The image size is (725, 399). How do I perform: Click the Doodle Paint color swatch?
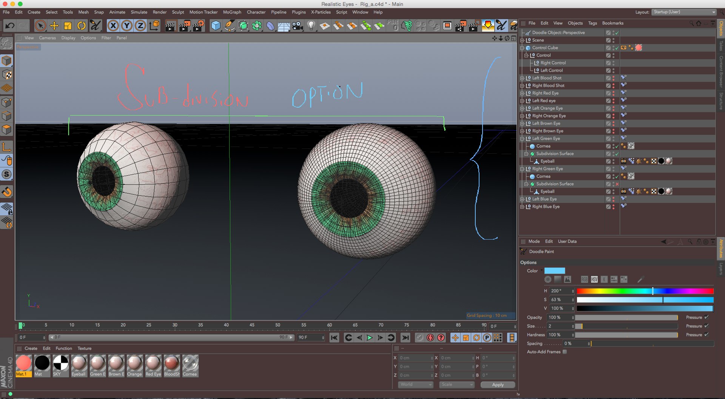pyautogui.click(x=554, y=271)
